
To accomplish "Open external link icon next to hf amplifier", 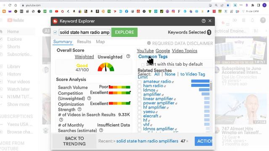I will pyautogui.click(x=168, y=108).
